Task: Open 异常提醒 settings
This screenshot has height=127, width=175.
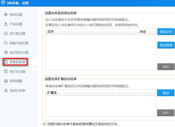Action: (x=16, y=81)
